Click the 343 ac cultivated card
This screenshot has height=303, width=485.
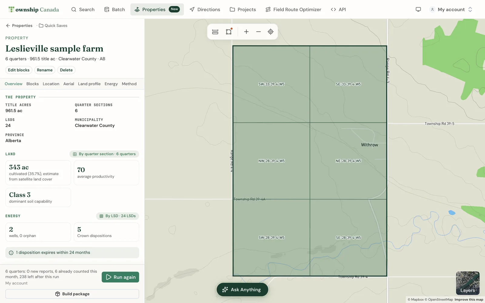[38, 173]
